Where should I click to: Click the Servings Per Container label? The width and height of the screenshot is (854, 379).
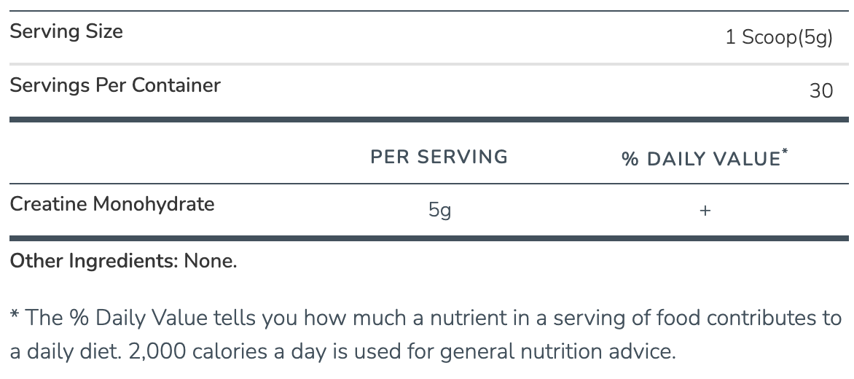[115, 85]
